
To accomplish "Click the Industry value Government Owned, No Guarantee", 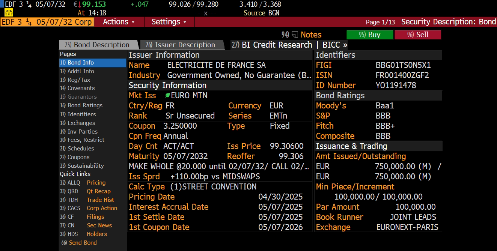I will (x=239, y=75).
